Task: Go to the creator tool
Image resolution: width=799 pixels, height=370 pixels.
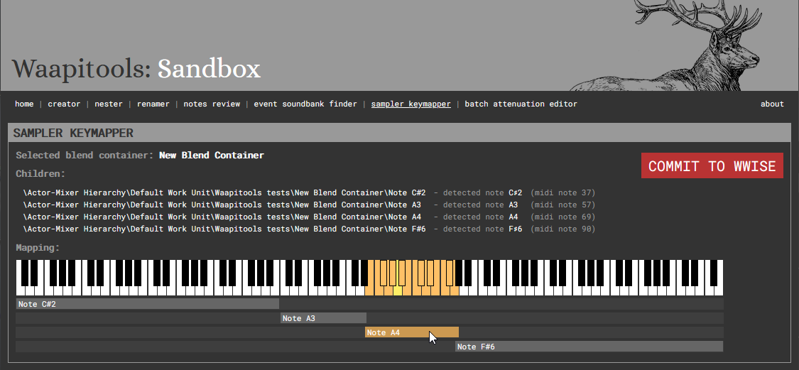Action: (64, 104)
